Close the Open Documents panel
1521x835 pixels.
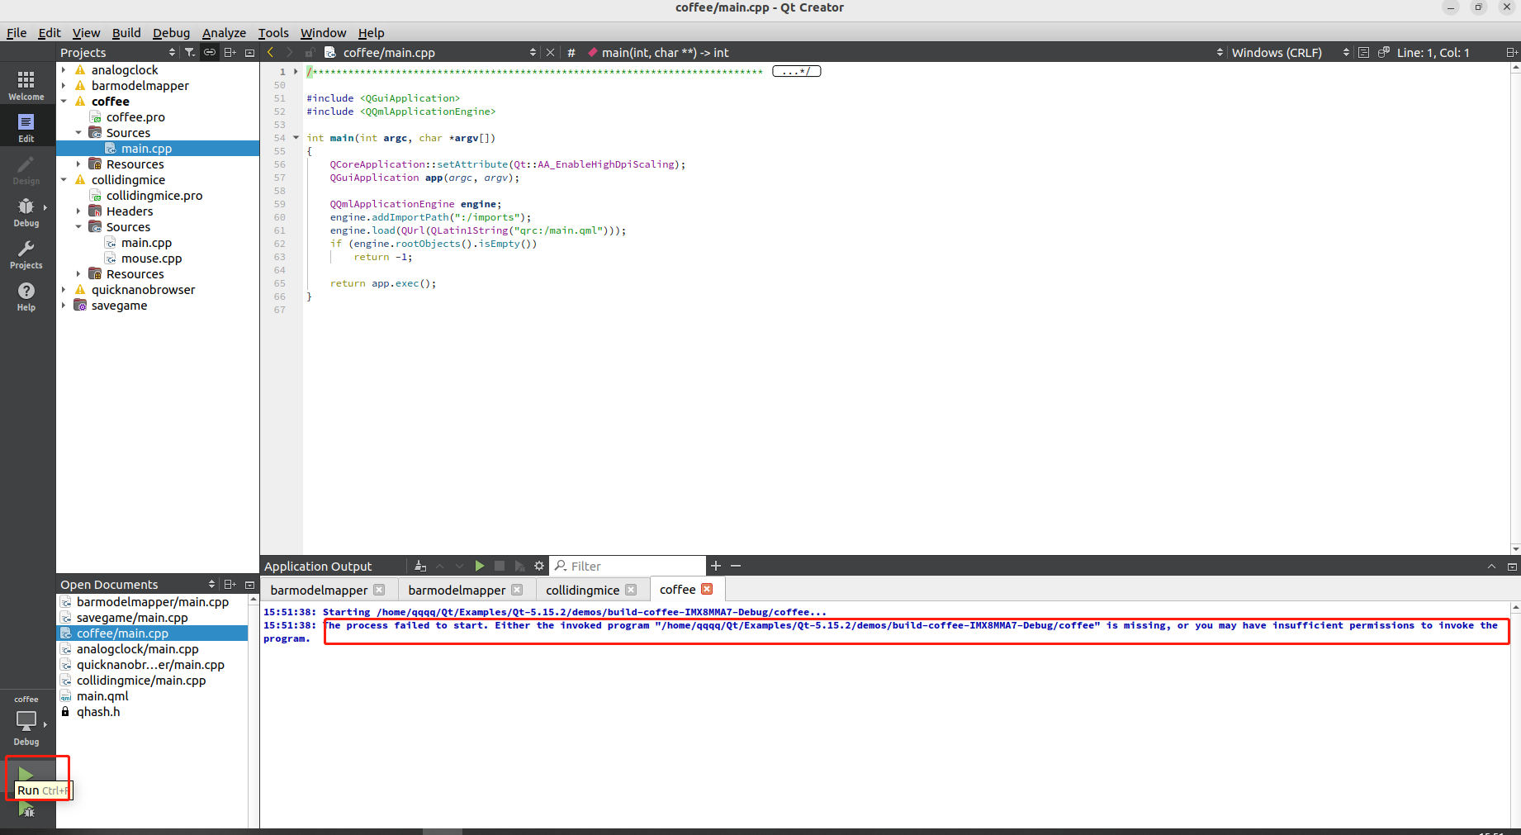pos(249,584)
